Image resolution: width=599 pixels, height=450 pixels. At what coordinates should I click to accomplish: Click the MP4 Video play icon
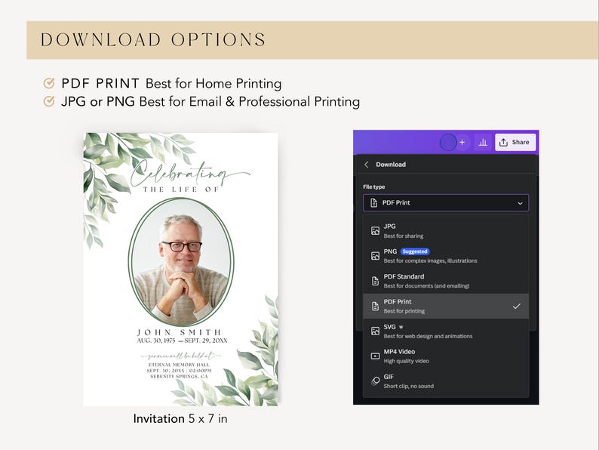(375, 356)
